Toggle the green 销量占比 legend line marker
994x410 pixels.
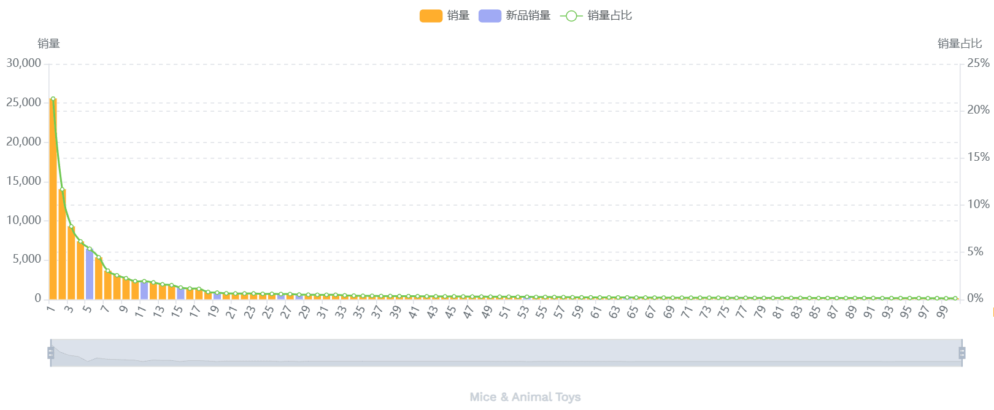(571, 16)
